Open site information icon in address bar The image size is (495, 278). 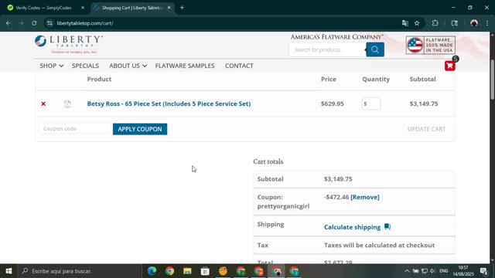(x=49, y=23)
